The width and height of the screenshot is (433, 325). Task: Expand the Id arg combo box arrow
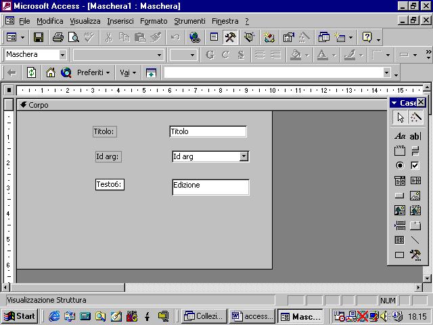244,156
